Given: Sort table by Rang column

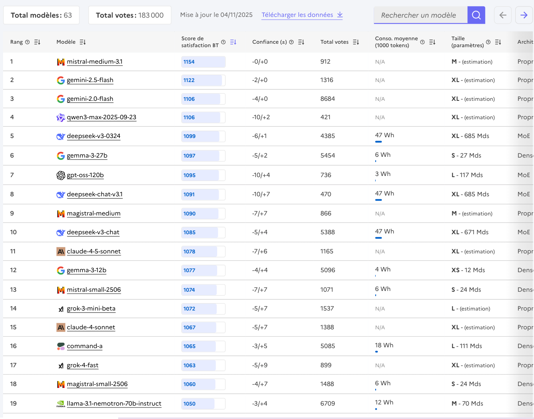Looking at the screenshot, I should point(37,42).
